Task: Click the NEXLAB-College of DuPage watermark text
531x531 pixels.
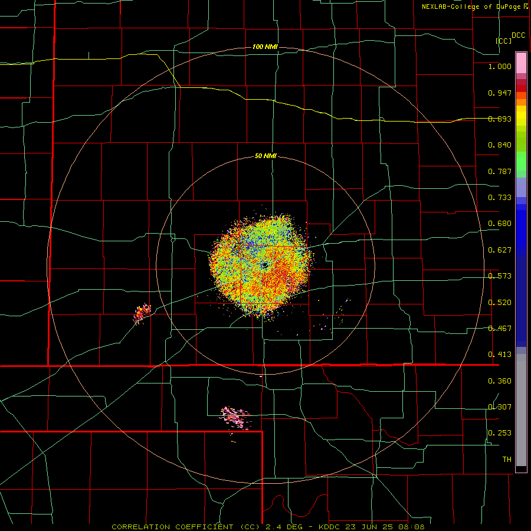Action: point(474,6)
